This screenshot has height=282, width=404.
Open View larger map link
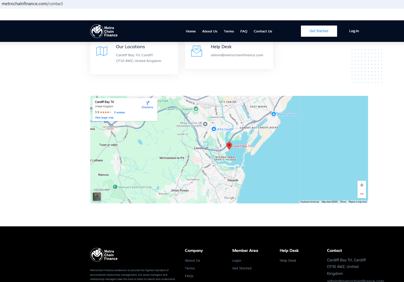(x=104, y=118)
